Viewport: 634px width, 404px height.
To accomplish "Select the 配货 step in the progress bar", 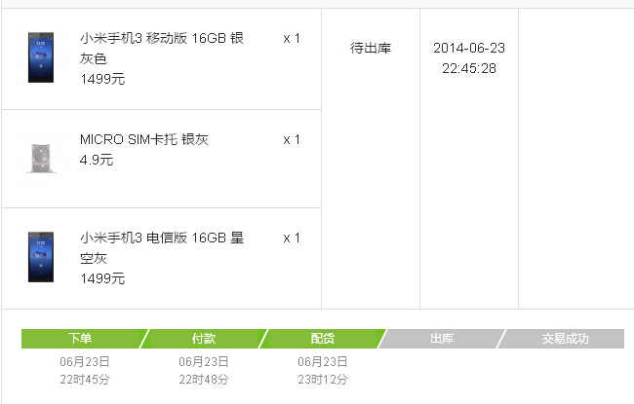I will tap(323, 339).
